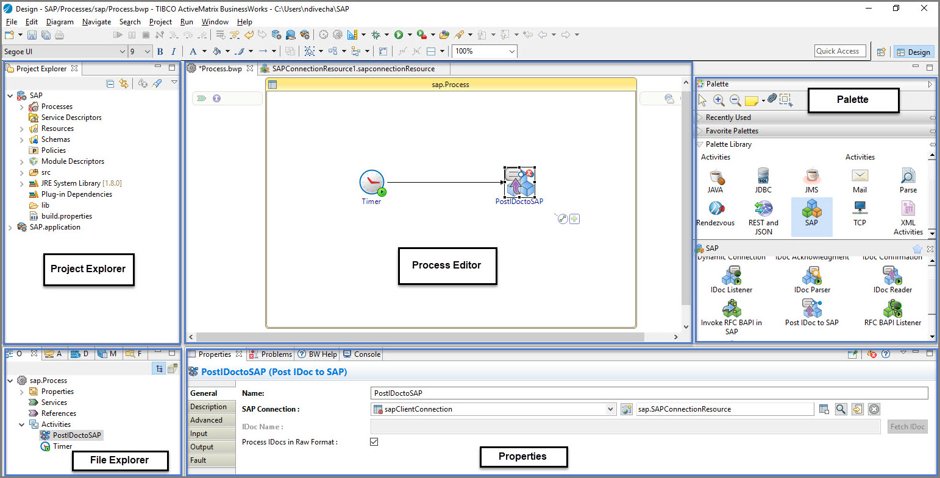Click in the Name field PostIDoctoSAP

[649, 393]
